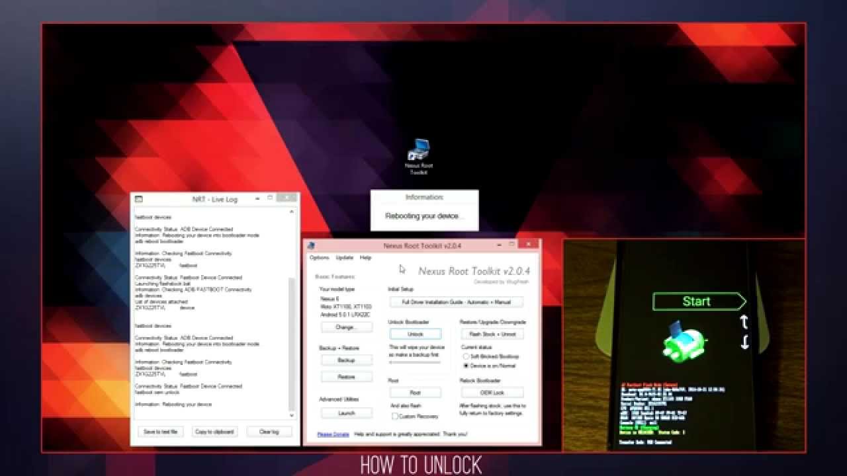The width and height of the screenshot is (847, 476).
Task: Close the NRT Live Log window
Action: coord(287,198)
